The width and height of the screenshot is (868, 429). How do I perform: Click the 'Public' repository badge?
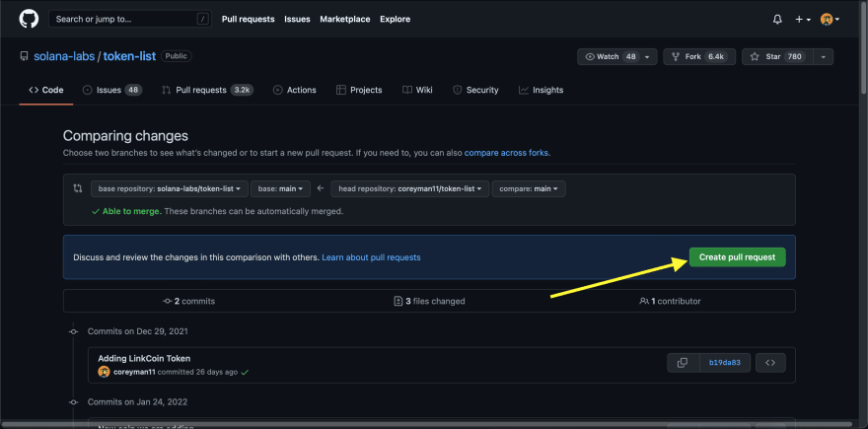click(x=177, y=56)
